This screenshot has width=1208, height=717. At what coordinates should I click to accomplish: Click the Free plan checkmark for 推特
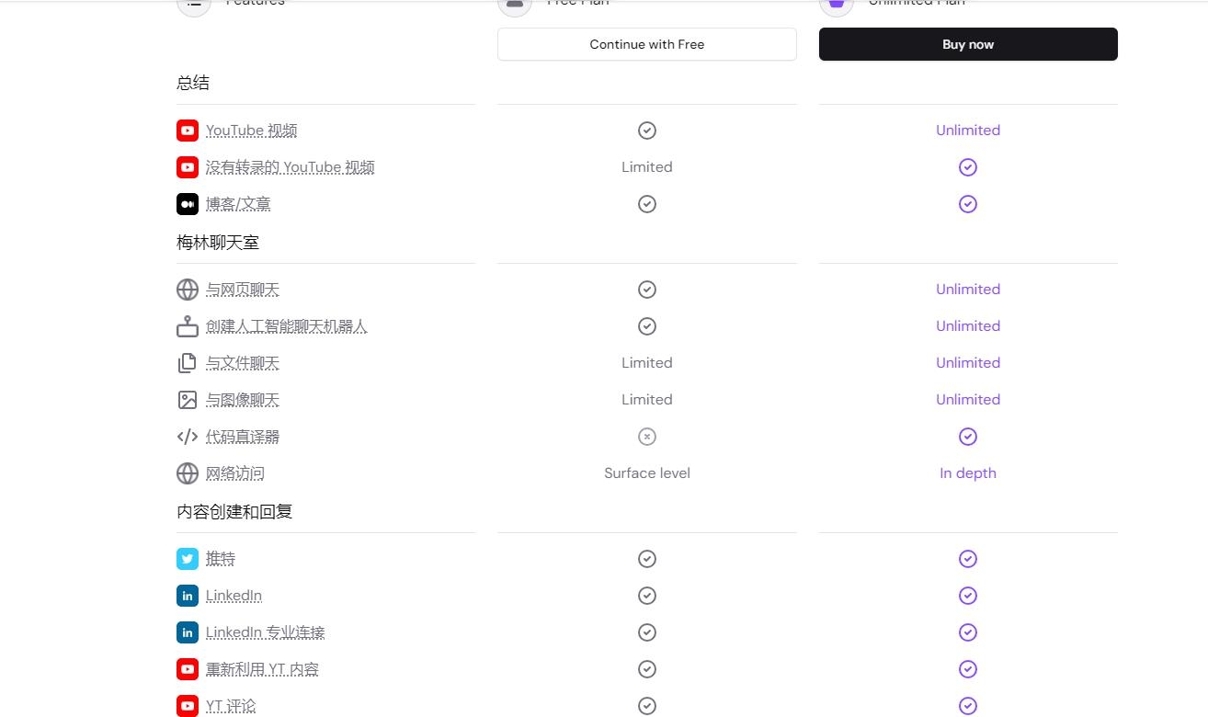click(647, 559)
